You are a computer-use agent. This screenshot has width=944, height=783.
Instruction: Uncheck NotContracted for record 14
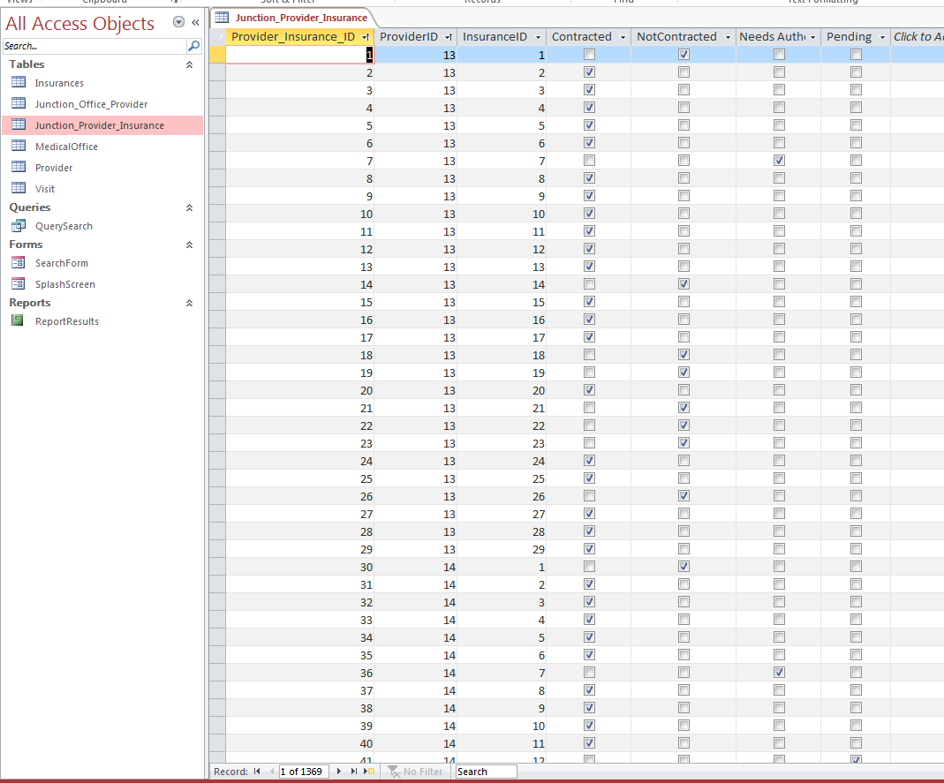[683, 284]
